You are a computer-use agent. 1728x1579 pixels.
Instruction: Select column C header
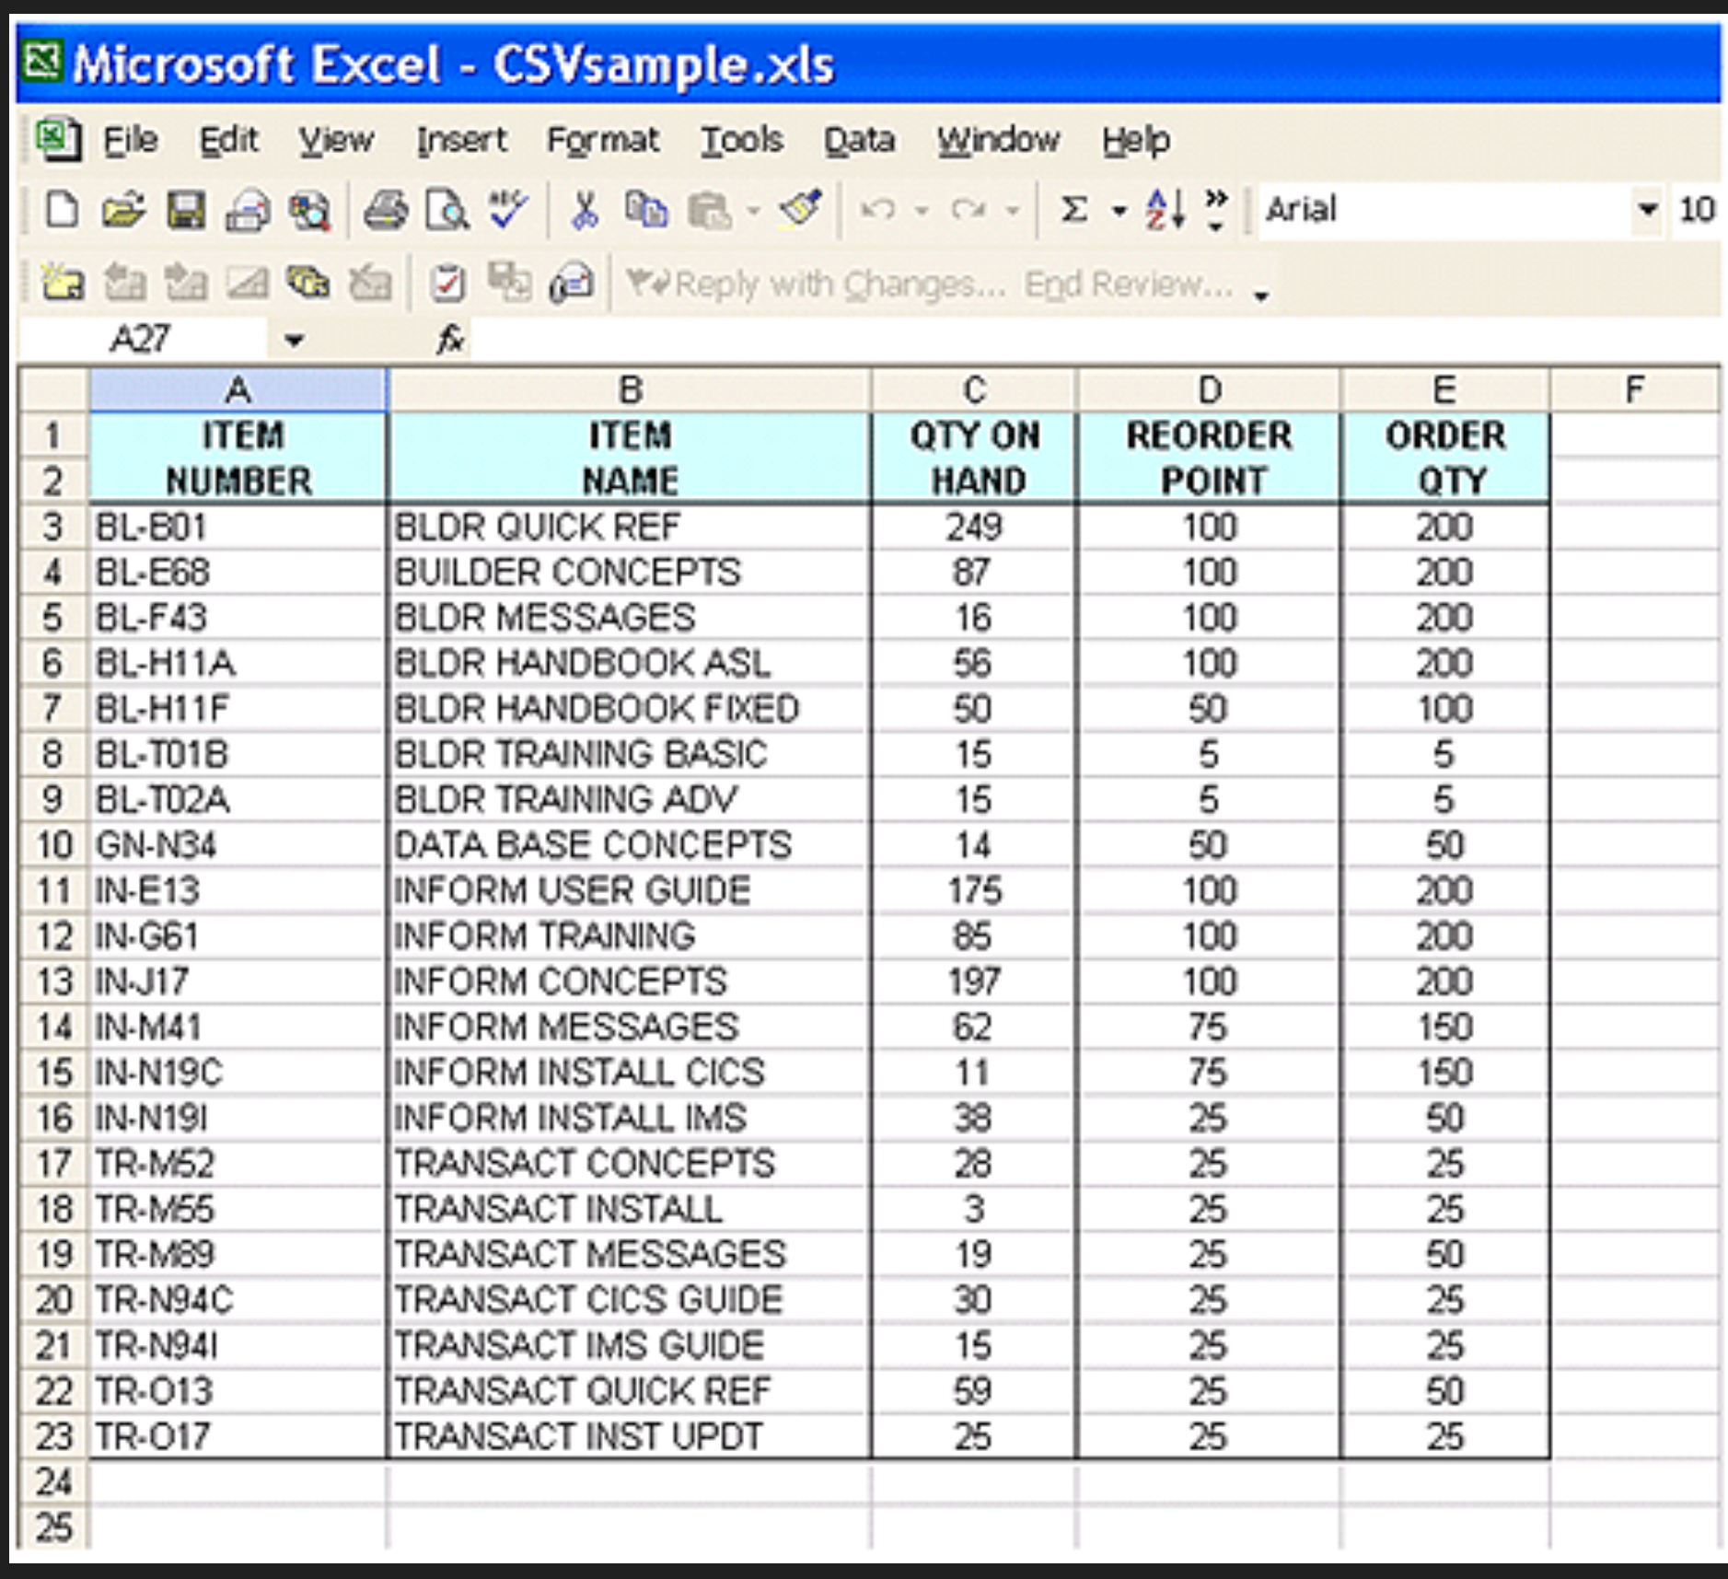[x=974, y=390]
